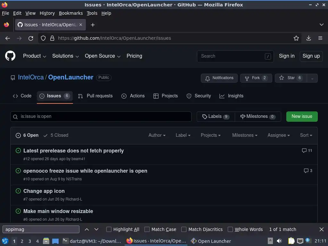Show the 5 Closed issues
The image size is (328, 246).
pos(56,135)
